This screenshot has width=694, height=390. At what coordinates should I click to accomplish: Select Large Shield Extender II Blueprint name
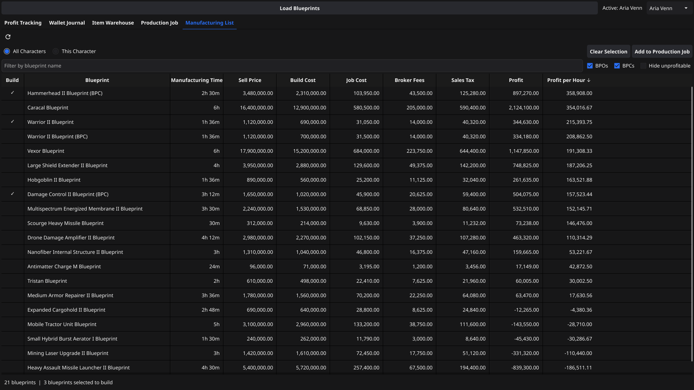click(68, 165)
